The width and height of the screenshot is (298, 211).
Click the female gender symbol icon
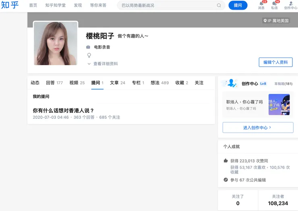coord(89,55)
